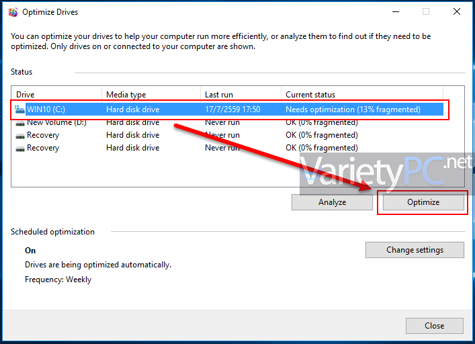Click the Optimize button

coord(423,202)
